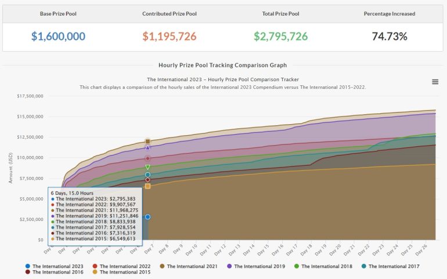This screenshot has height=279, width=447.
Task: Click the orange square 2015 data marker
Action: (x=147, y=186)
